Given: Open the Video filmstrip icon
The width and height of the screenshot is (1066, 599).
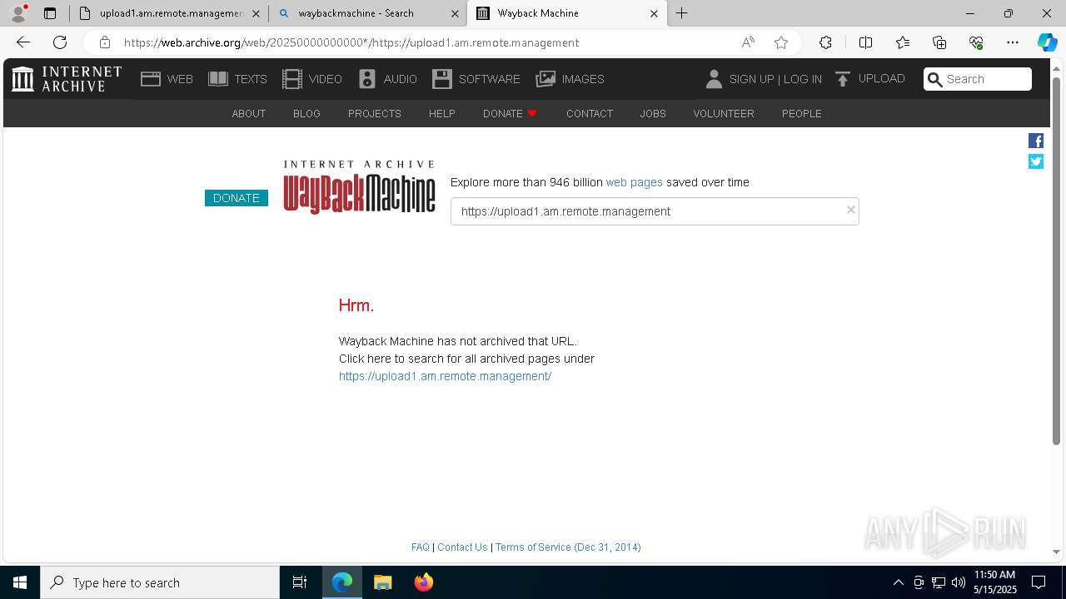Looking at the screenshot, I should (x=292, y=79).
